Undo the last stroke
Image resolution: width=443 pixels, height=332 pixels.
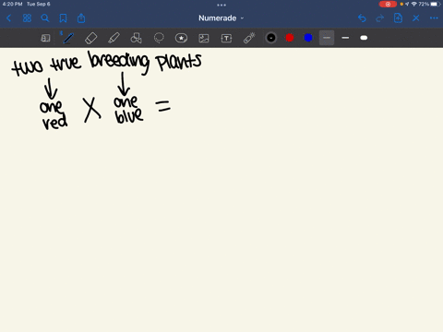pos(362,18)
